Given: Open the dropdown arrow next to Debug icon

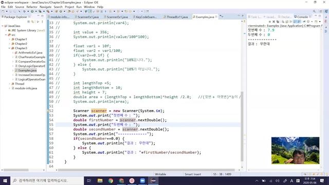Looking at the screenshot, I should click(x=28, y=11).
